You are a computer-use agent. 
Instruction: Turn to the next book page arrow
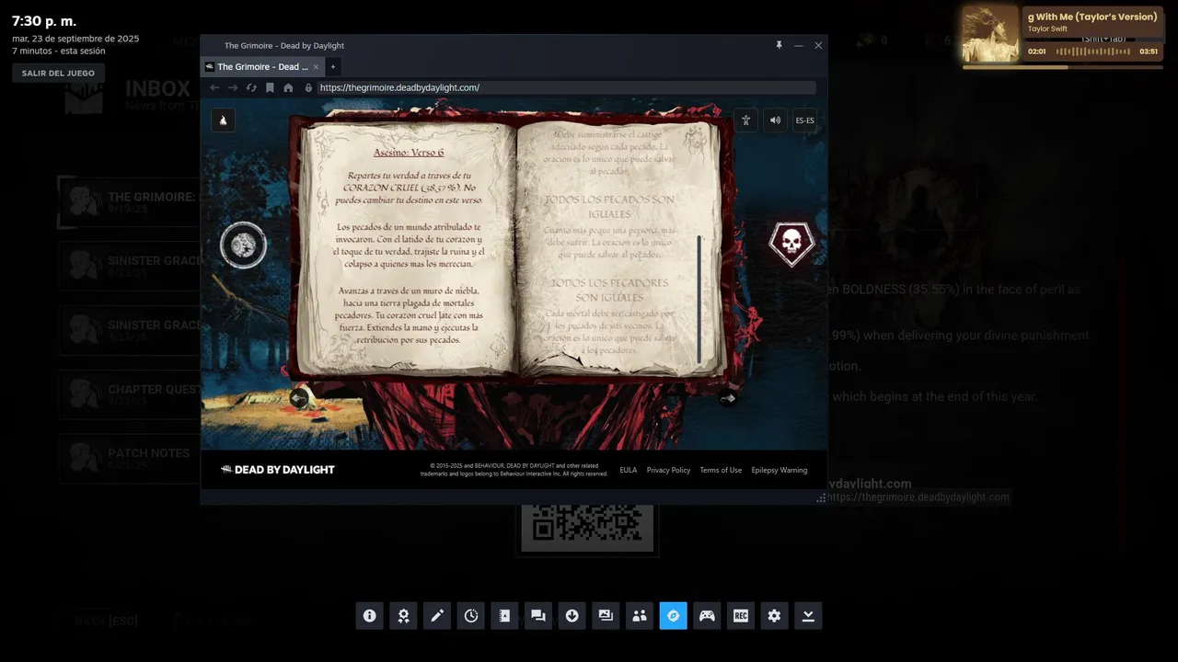[x=728, y=398]
